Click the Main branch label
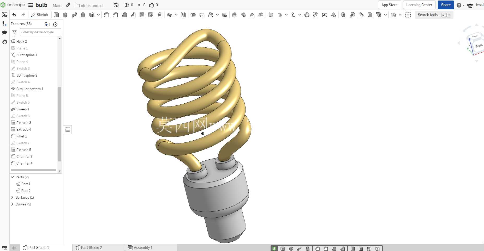 tap(57, 5)
